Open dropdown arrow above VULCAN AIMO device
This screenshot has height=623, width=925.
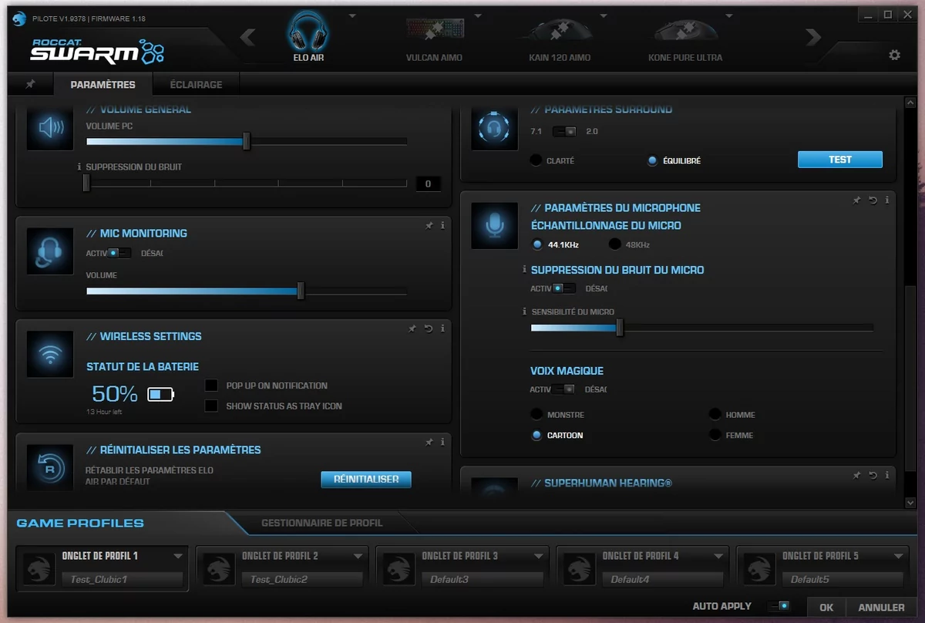pos(478,15)
